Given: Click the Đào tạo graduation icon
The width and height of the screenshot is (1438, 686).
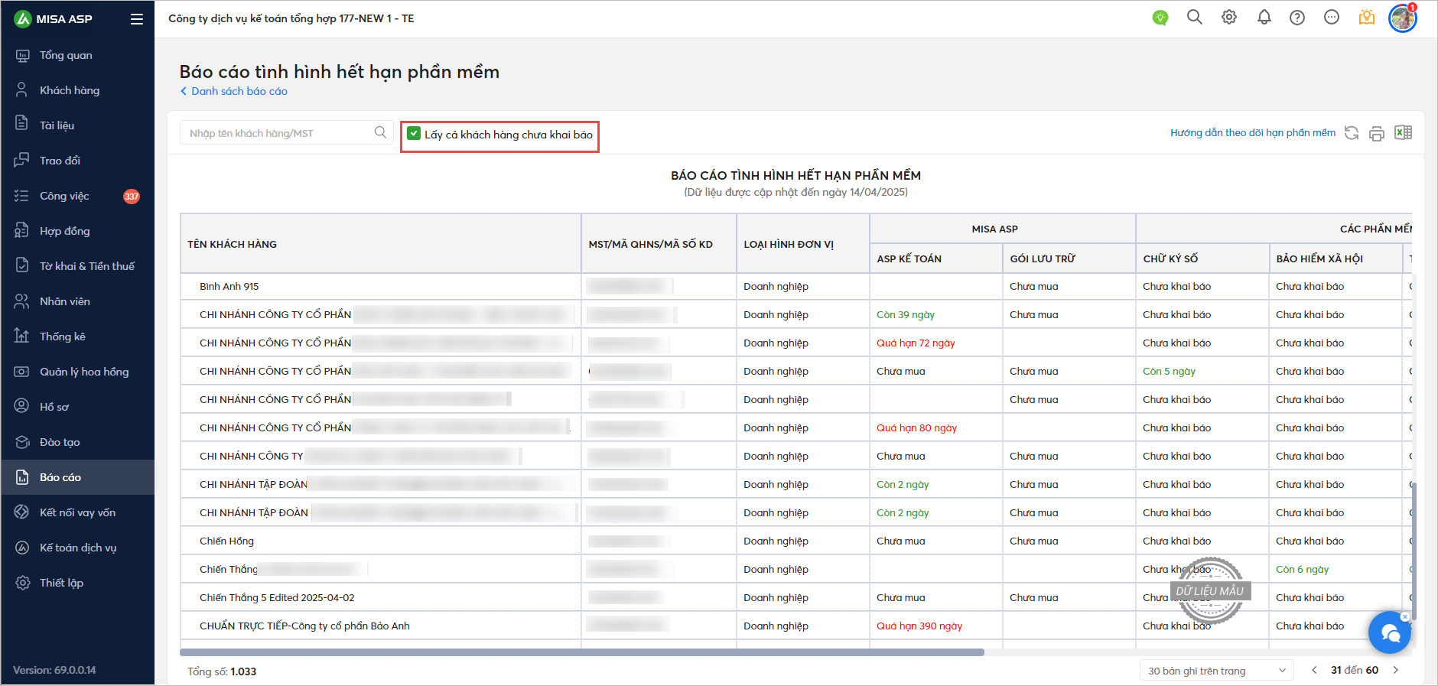Looking at the screenshot, I should [x=22, y=441].
